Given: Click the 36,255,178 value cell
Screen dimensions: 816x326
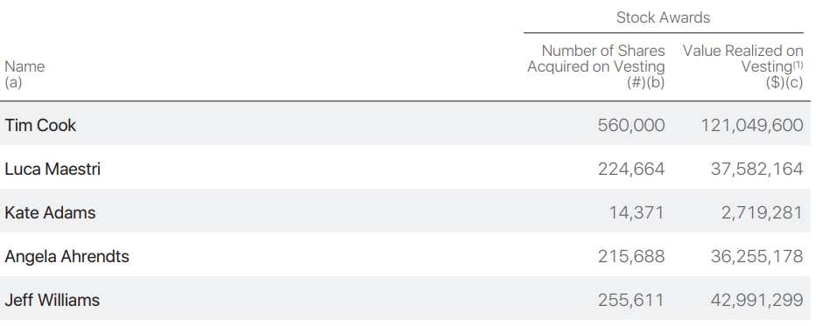Looking at the screenshot, I should coord(756,256).
